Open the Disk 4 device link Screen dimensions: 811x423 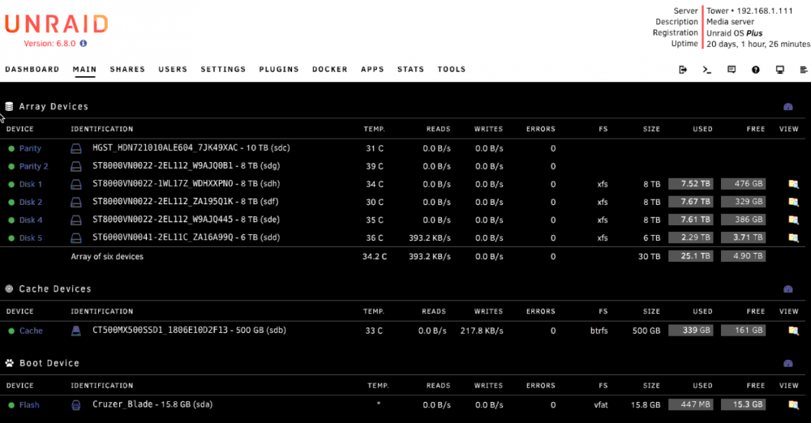[31, 220]
